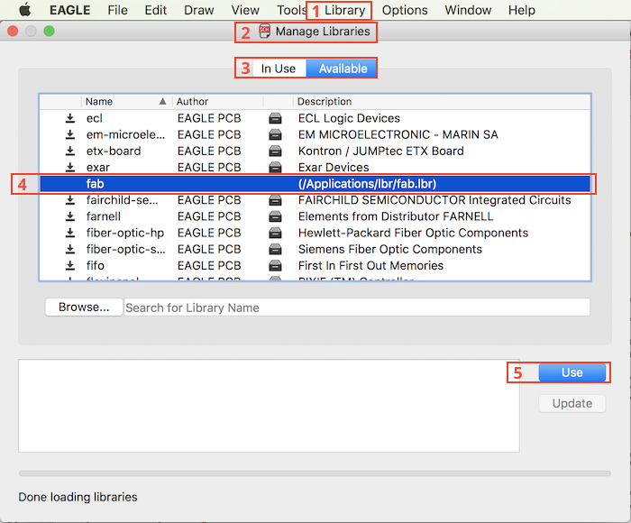The height and width of the screenshot is (523, 631).
Task: Click the download icon for fiber-optic-s library
Action: pyautogui.click(x=70, y=249)
